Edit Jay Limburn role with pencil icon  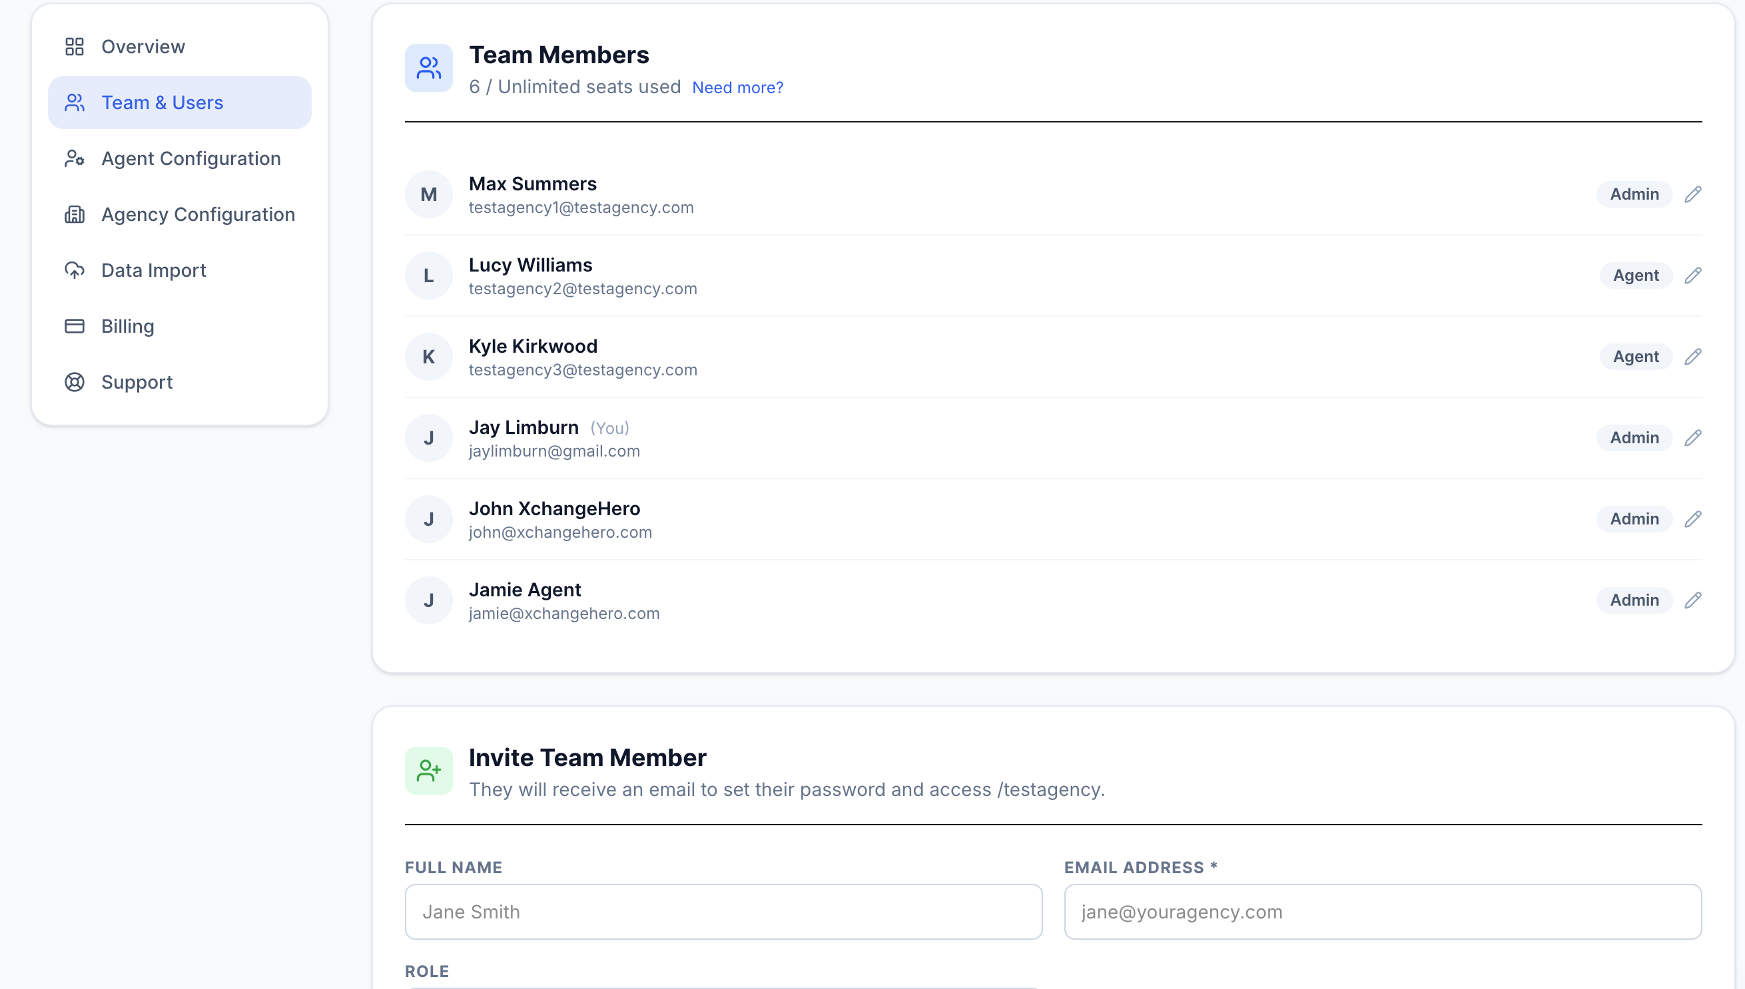1693,437
